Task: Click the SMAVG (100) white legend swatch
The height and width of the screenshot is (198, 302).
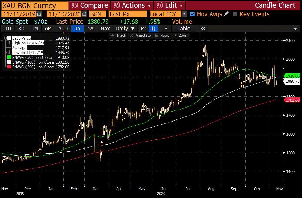Action: (9, 62)
